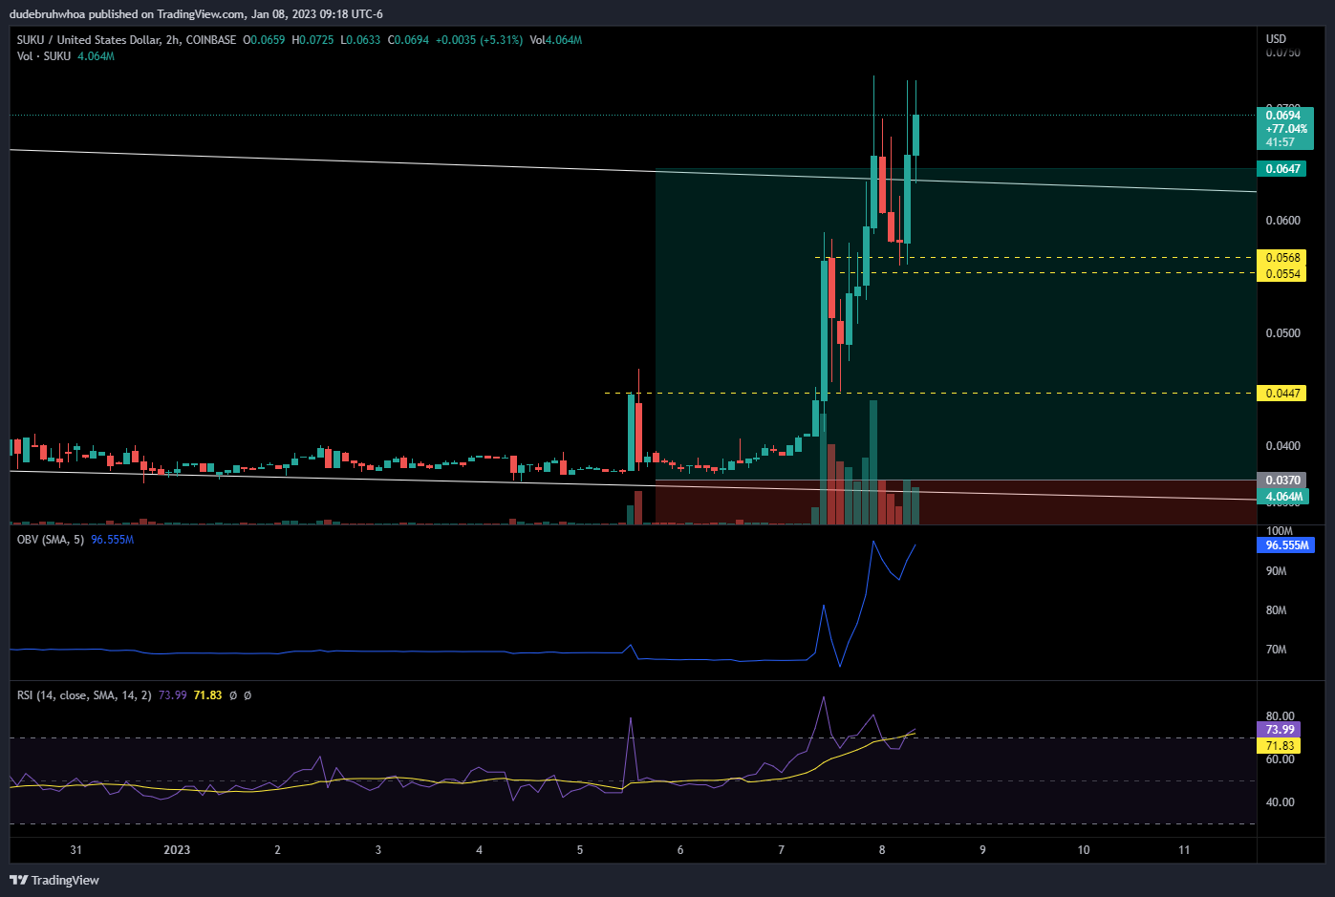Click the 0.0500 price axis tick
The height and width of the screenshot is (897, 1335).
click(1282, 333)
